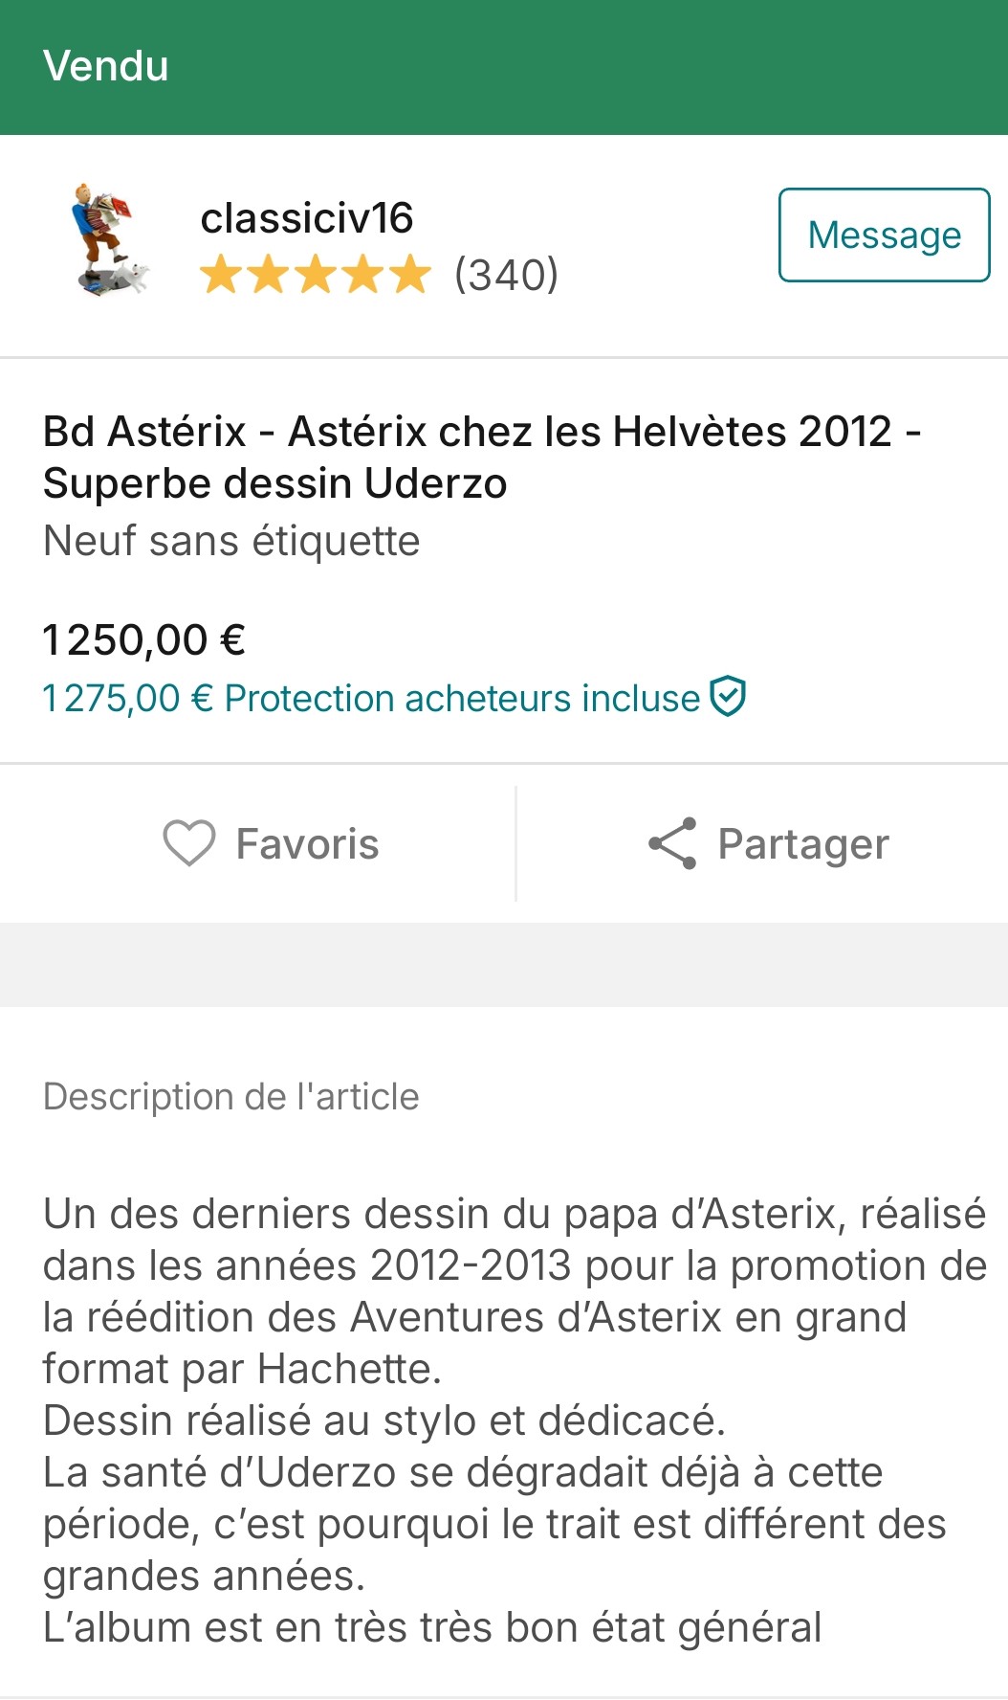Tap the buyer protection shield icon
The height and width of the screenshot is (1700, 1008).
click(x=729, y=697)
